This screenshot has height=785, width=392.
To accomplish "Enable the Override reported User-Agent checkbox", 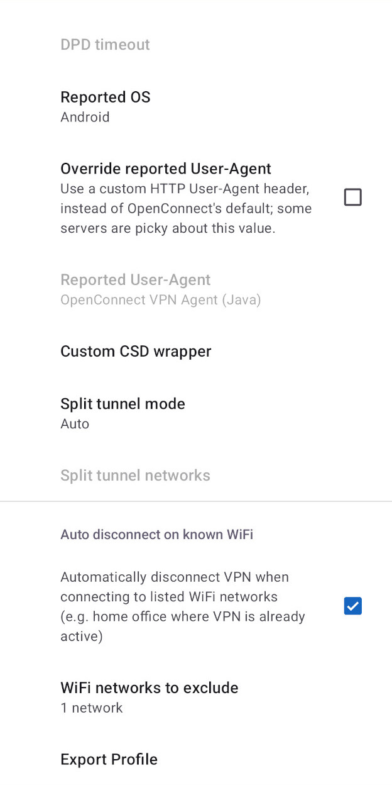I will tap(353, 198).
